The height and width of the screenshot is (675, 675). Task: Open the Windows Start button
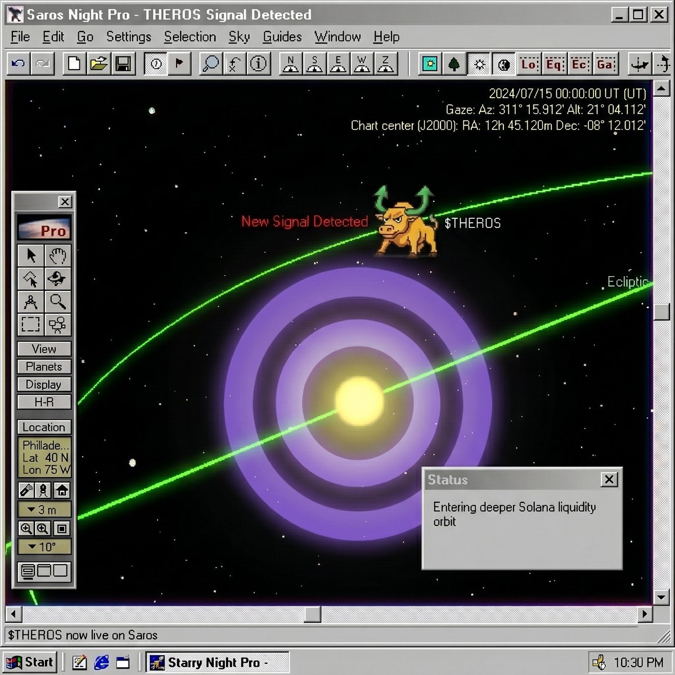point(30,662)
